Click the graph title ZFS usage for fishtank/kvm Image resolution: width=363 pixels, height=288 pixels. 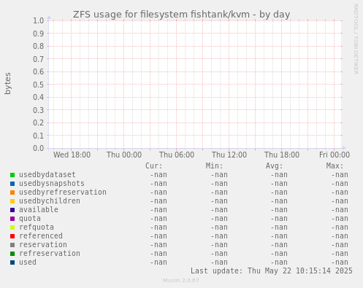click(x=181, y=15)
